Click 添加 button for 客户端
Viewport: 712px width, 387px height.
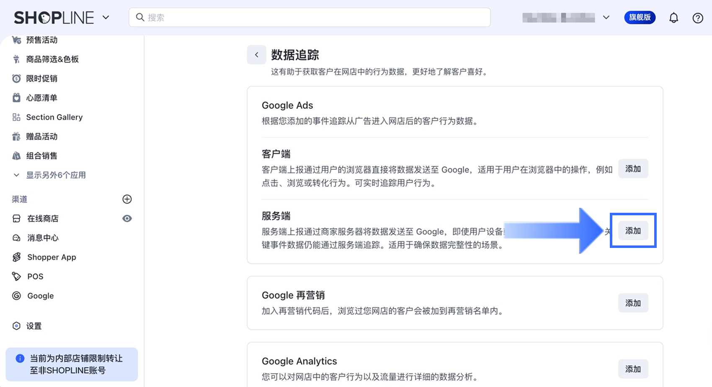click(633, 169)
